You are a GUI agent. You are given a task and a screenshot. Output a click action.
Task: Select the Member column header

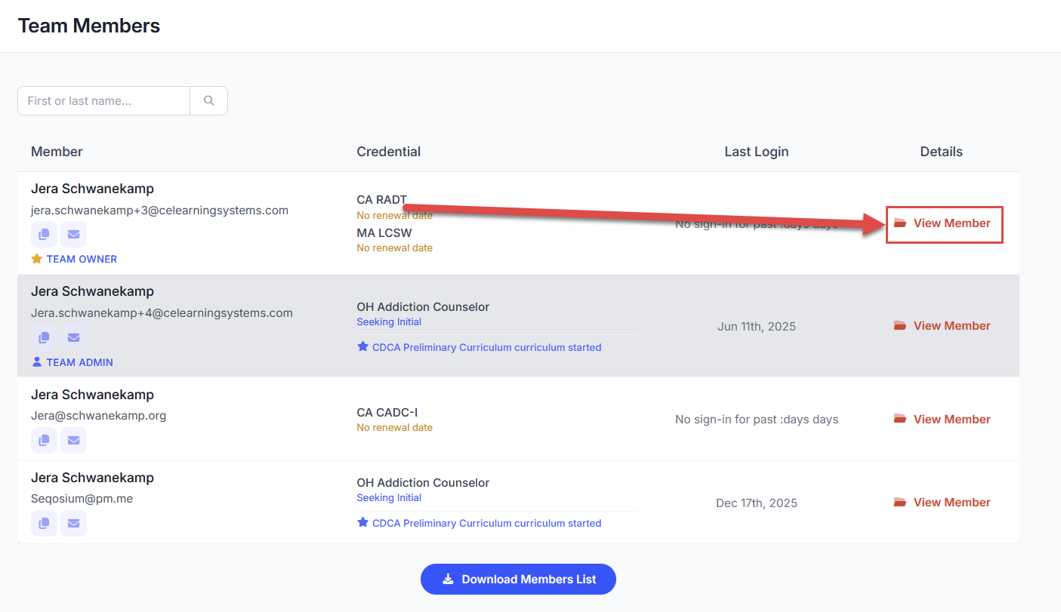(57, 152)
